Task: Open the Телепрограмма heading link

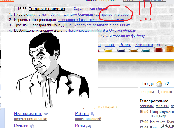Action: [x=154, y=101]
